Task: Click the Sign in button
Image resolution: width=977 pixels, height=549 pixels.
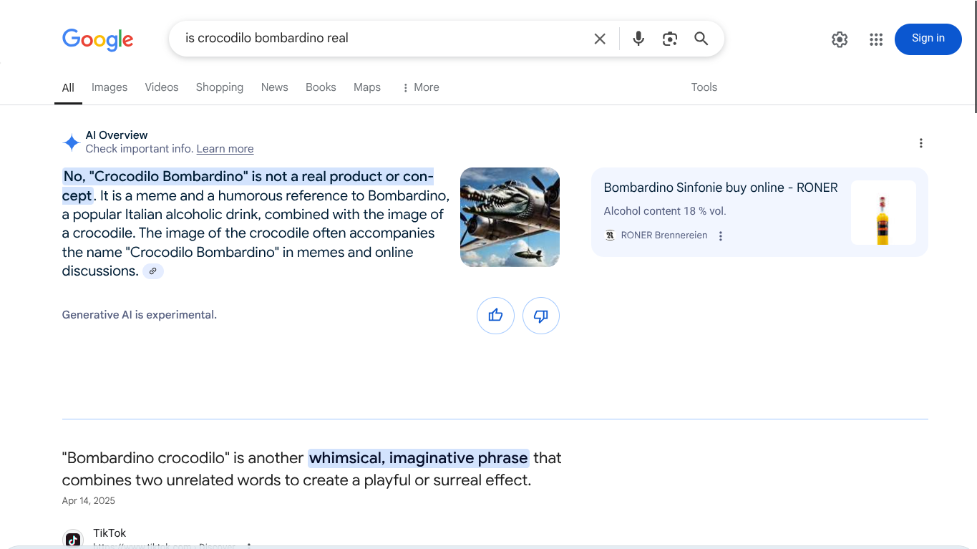Action: pyautogui.click(x=928, y=39)
